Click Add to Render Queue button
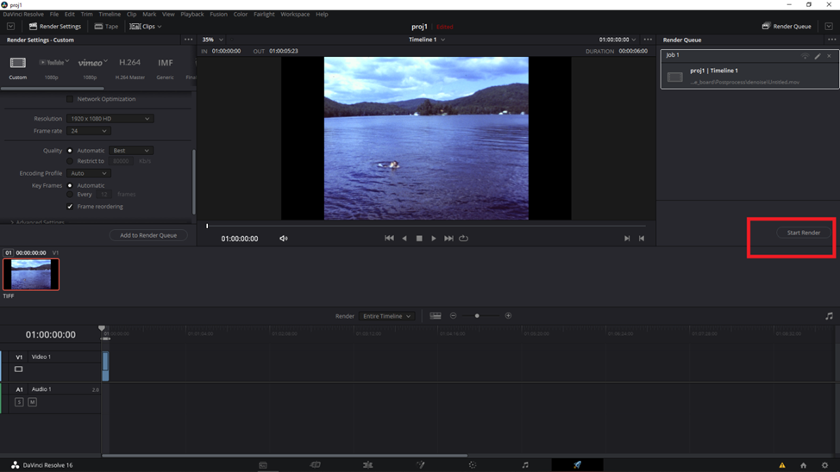This screenshot has width=840, height=472. (x=148, y=235)
